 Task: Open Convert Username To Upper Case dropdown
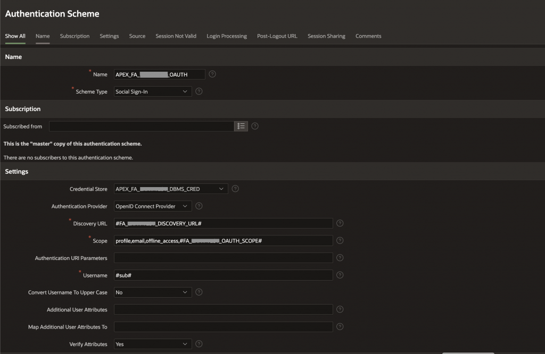(153, 292)
